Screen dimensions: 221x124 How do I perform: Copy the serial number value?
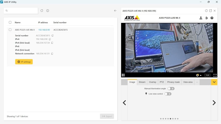point(52,36)
